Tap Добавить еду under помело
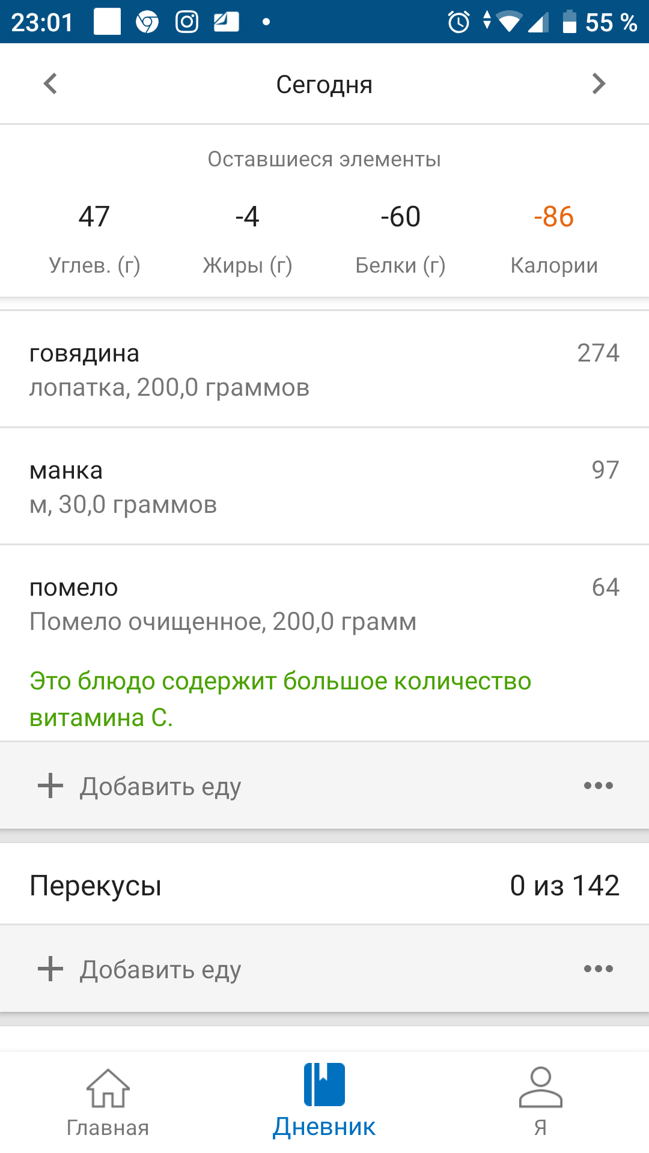The height and width of the screenshot is (1153, 649). [161, 786]
